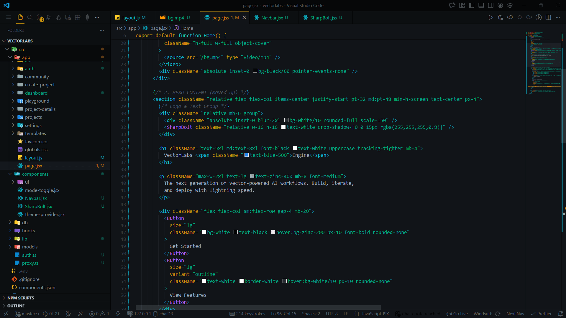
Task: Click 'Ln 96, Col 15' cursor position
Action: click(x=283, y=314)
